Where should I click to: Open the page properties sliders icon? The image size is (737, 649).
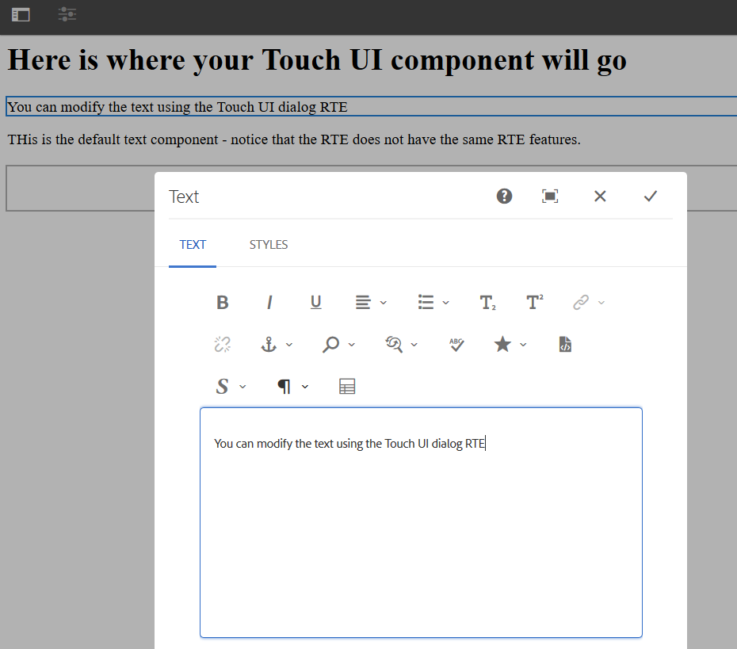67,14
